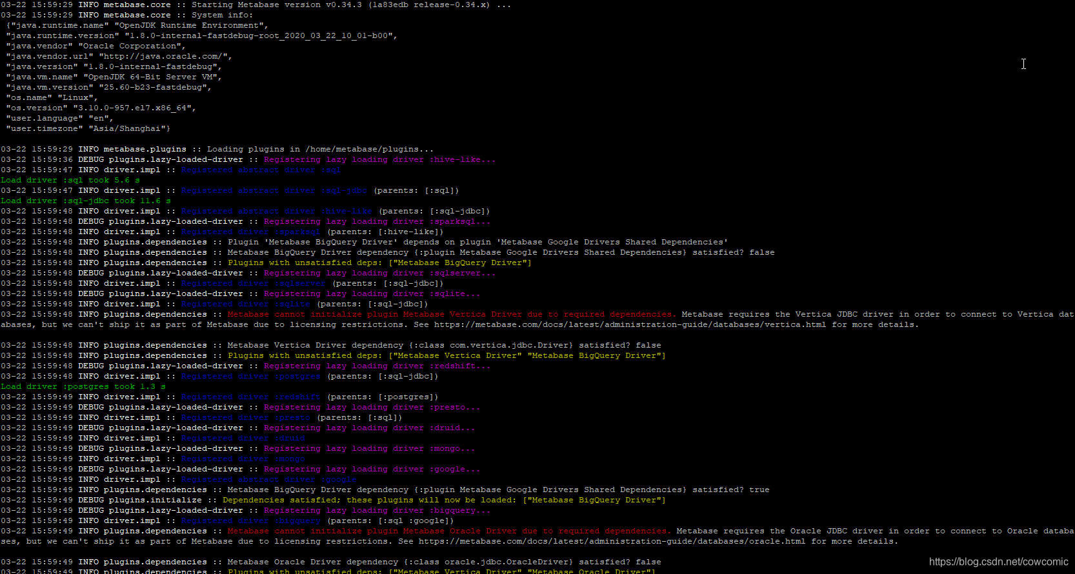The width and height of the screenshot is (1075, 574).
Task: Select the 'System info:' log entry
Action: [127, 15]
